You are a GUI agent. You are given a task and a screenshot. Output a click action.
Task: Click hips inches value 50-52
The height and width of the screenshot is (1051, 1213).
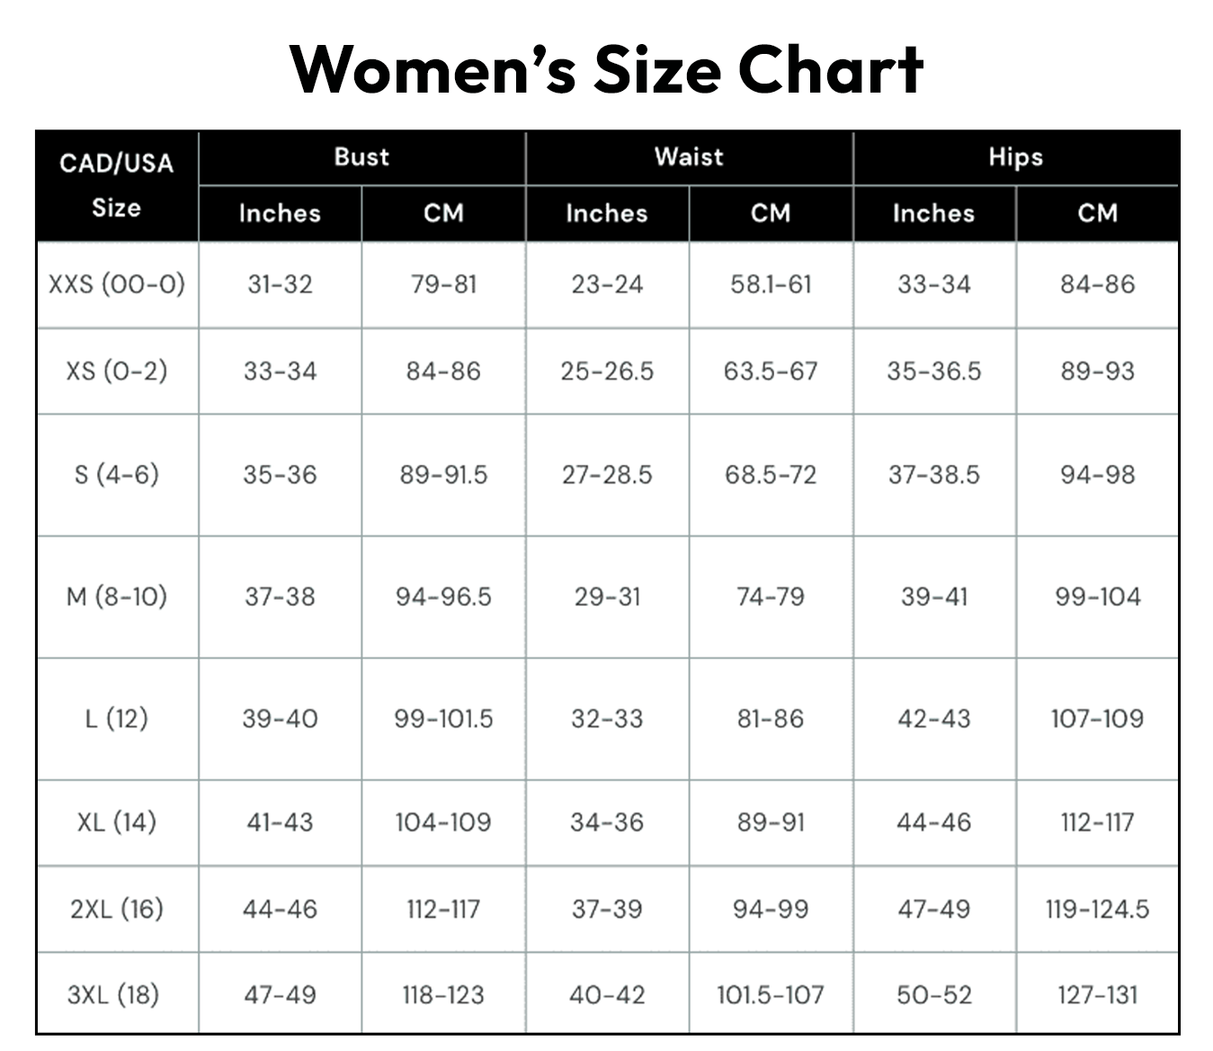(x=934, y=994)
